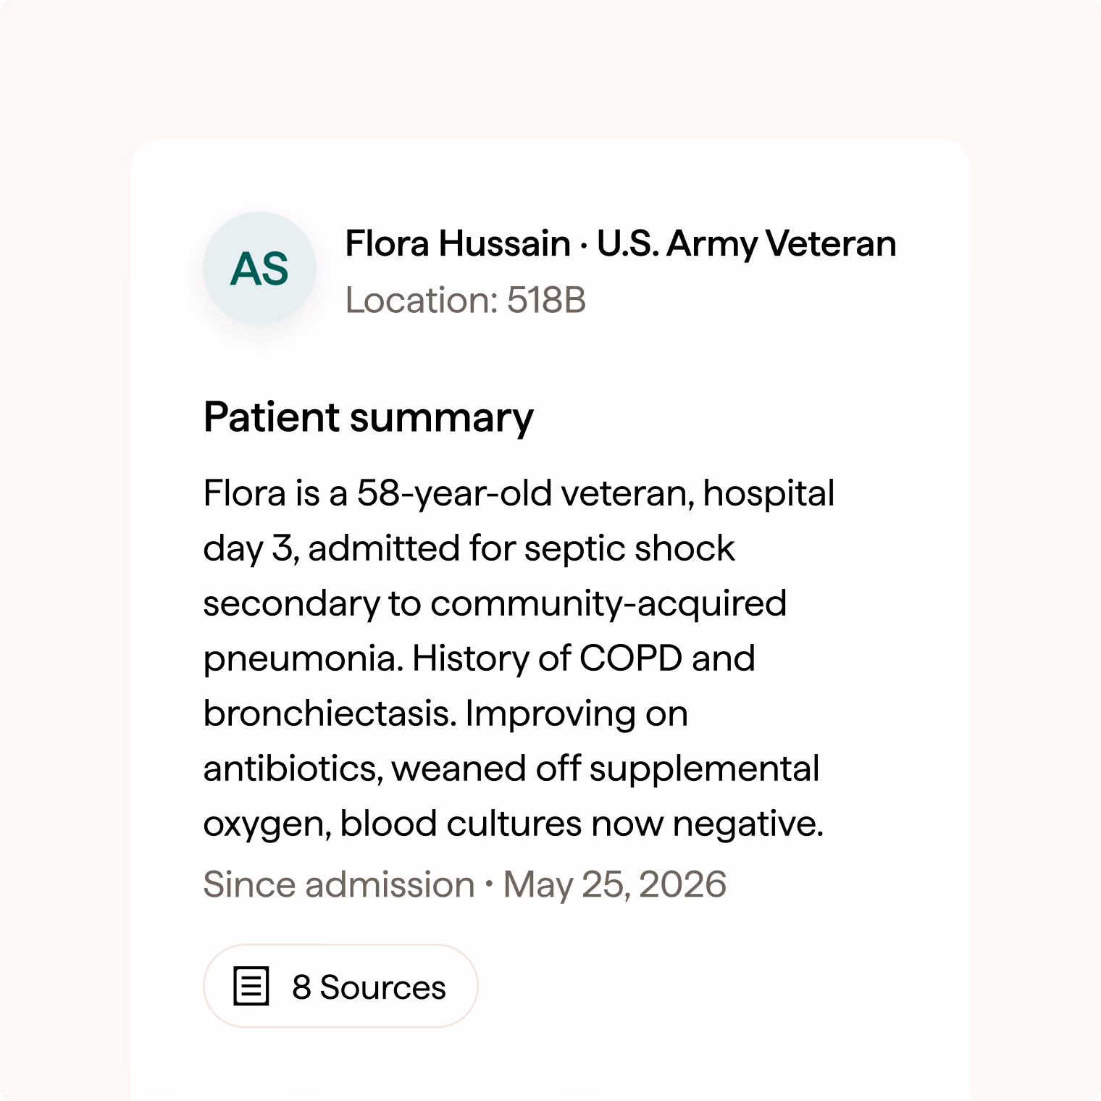This screenshot has width=1101, height=1101.
Task: Click the Patient summary heading
Action: coord(369,418)
